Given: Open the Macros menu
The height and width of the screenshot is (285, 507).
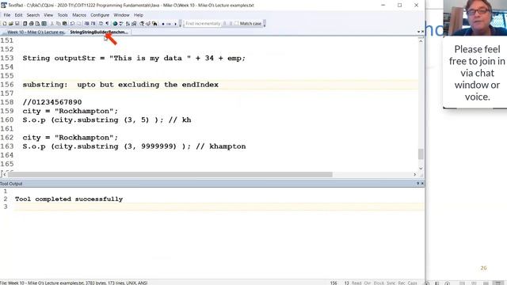Looking at the screenshot, I should tap(79, 15).
